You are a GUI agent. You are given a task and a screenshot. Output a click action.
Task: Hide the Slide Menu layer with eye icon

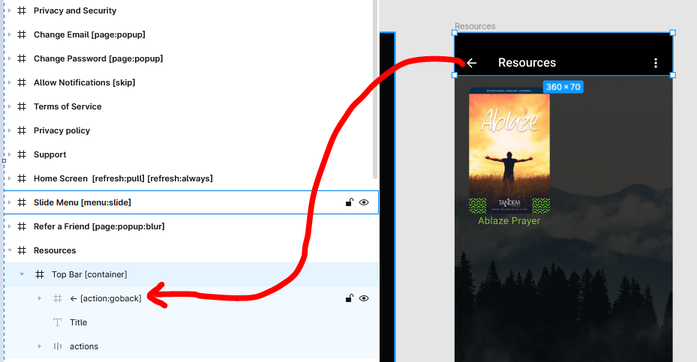pos(364,202)
